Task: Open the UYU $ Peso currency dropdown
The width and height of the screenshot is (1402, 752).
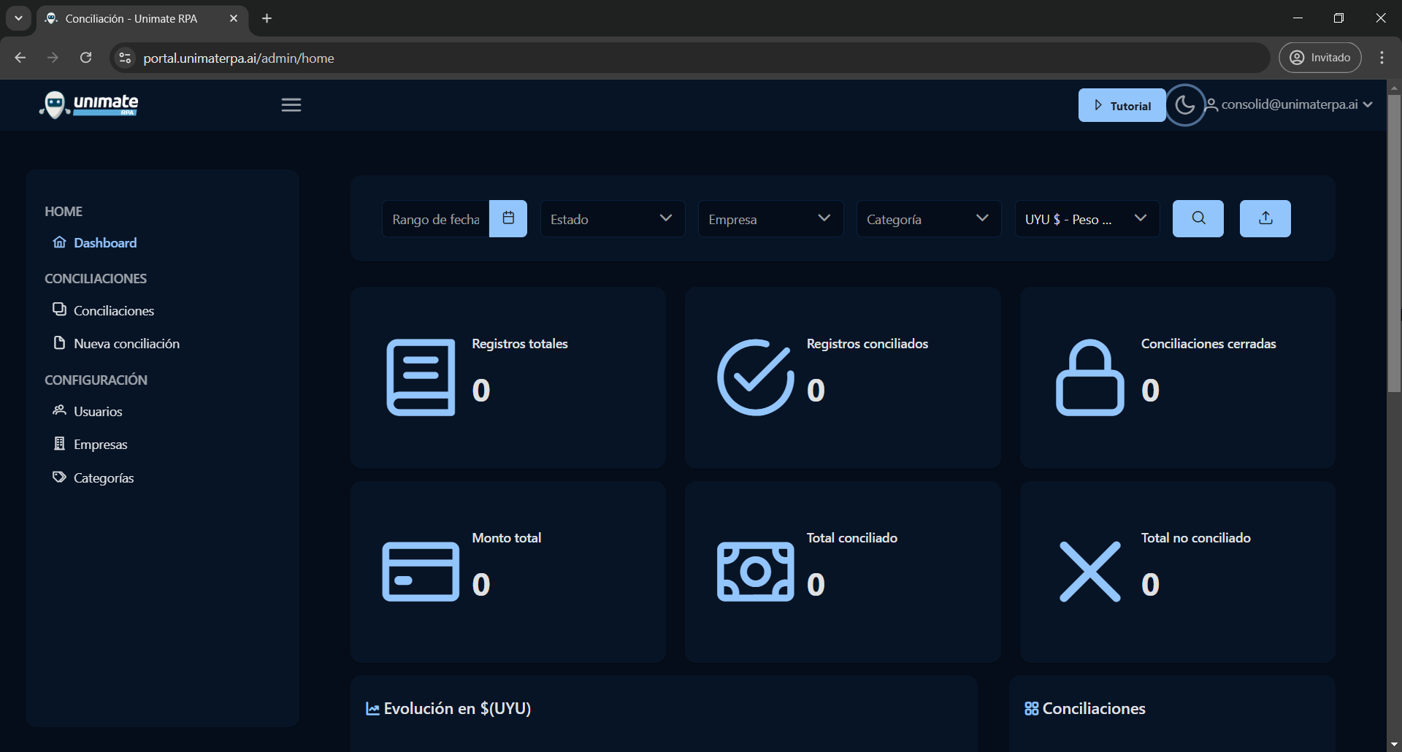Action: 1087,219
